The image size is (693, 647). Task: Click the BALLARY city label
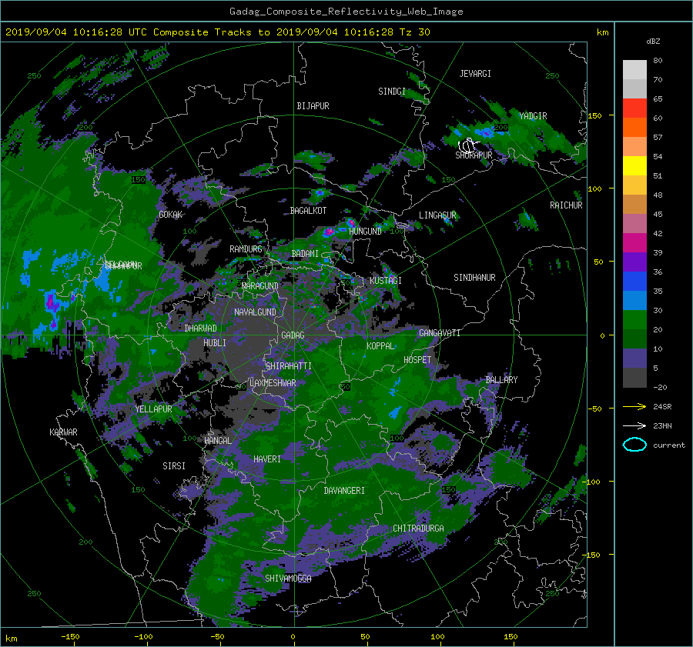[501, 380]
